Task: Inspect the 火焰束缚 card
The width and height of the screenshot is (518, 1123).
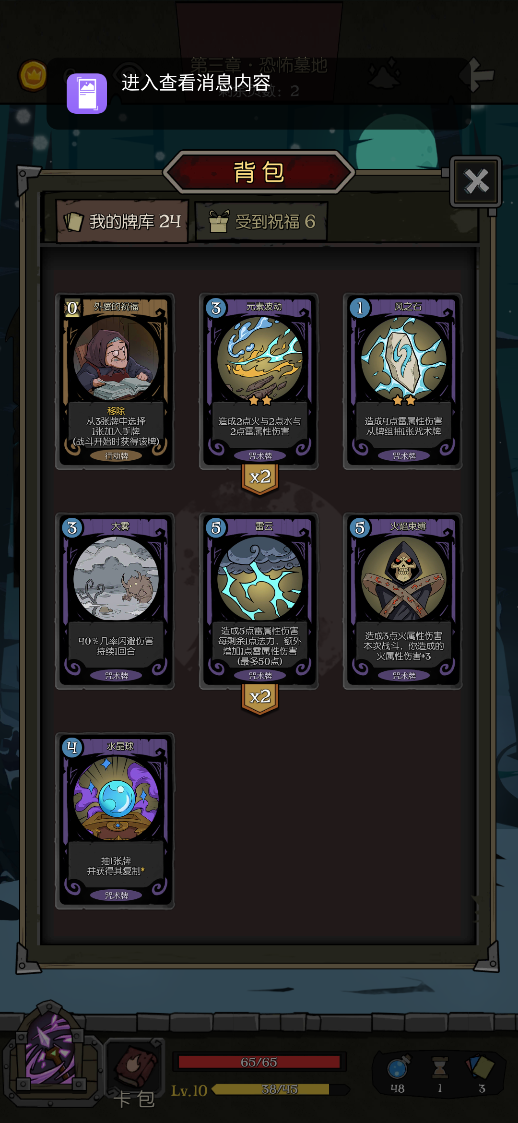Action: 403,601
